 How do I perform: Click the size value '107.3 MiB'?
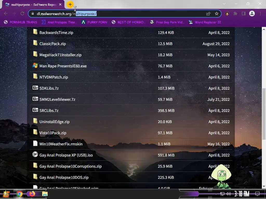point(166,88)
